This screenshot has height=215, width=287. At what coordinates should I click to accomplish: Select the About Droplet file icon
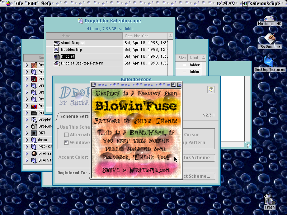pyautogui.click(x=57, y=43)
